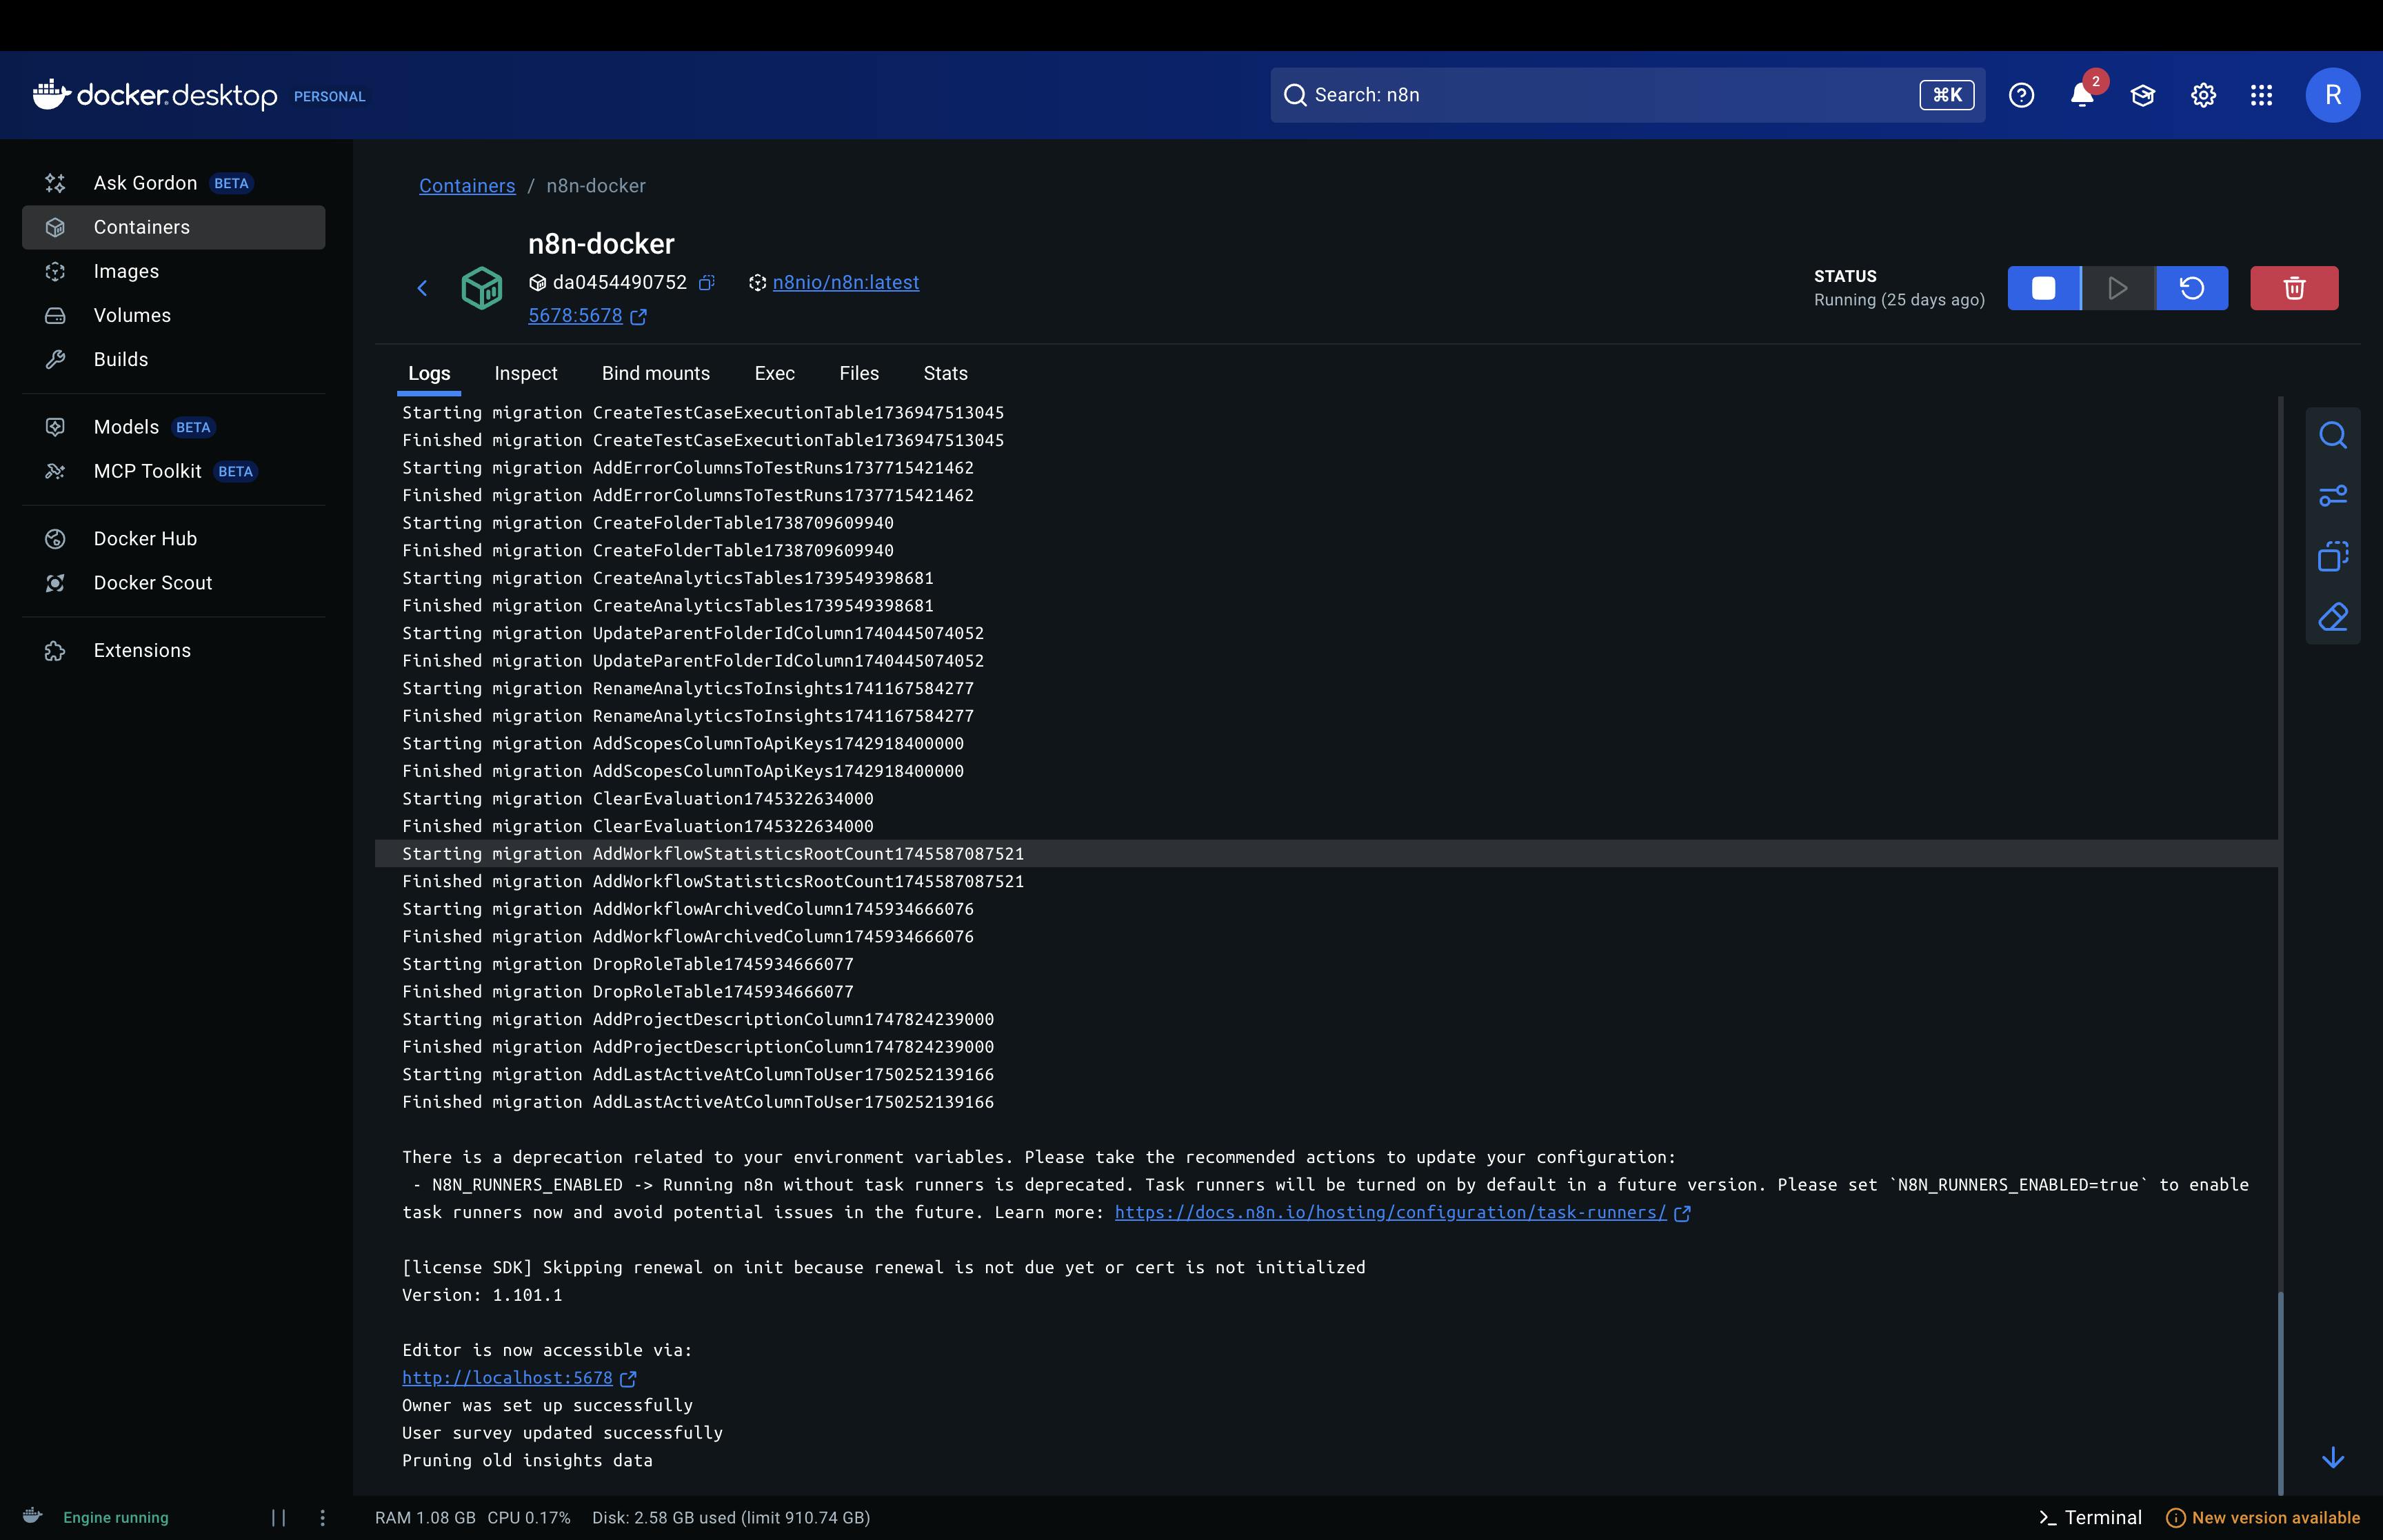Switch to the Inspect tab
The width and height of the screenshot is (2383, 1540).
pos(525,373)
